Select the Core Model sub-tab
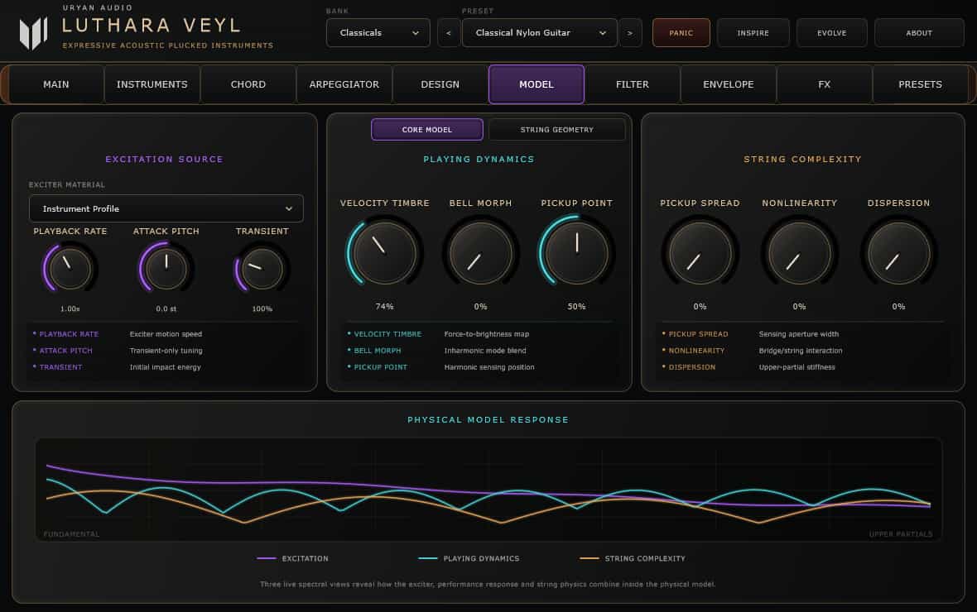This screenshot has height=612, width=977. tap(426, 130)
